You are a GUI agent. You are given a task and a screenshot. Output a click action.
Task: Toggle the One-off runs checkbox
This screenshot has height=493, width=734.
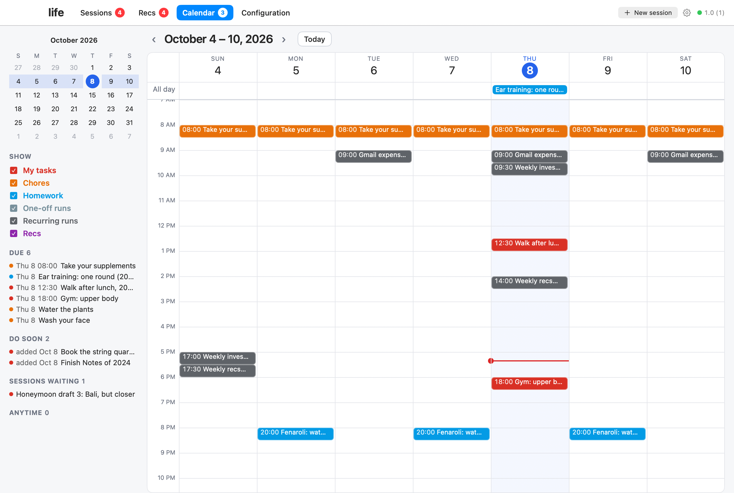coord(13,208)
